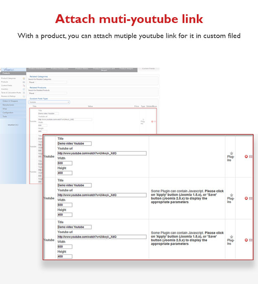Open the Product Categories sidebar link
This screenshot has width=258, height=284.
[8, 79]
